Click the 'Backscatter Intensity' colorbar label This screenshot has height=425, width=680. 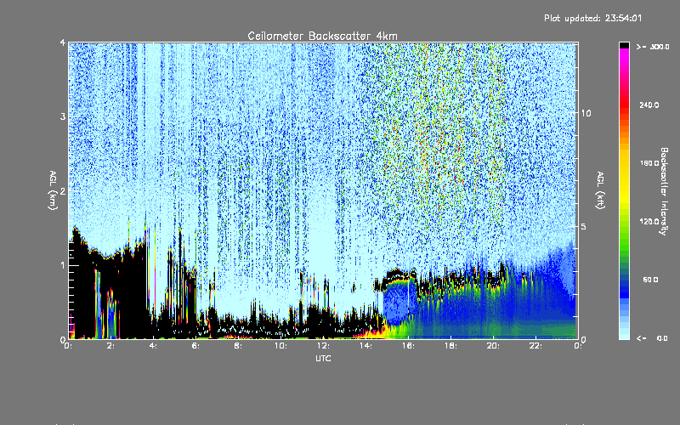click(663, 191)
